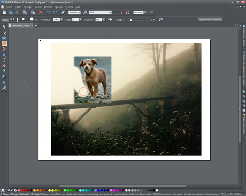Click the red X Delete icon
The height and width of the screenshot is (196, 246).
[41, 12]
